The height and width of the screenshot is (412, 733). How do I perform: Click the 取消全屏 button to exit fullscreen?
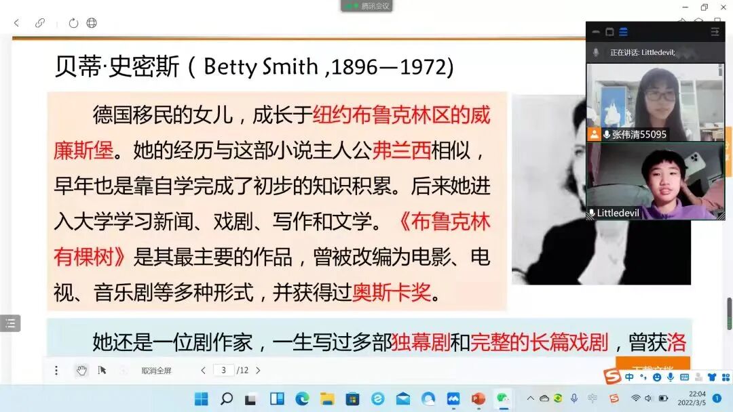click(156, 370)
